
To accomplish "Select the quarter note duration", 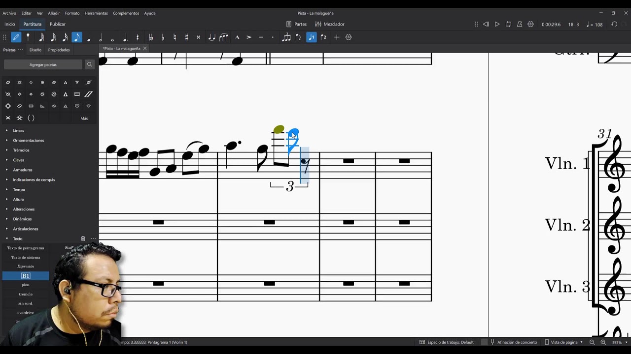I will click(89, 37).
